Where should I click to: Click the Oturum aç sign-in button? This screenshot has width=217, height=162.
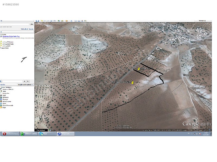[202, 21]
